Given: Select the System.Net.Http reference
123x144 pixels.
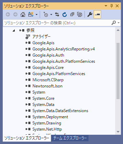Looking at the screenshot, I should [47, 129].
